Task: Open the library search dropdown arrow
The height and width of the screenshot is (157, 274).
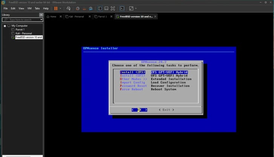Action: pyautogui.click(x=42, y=20)
